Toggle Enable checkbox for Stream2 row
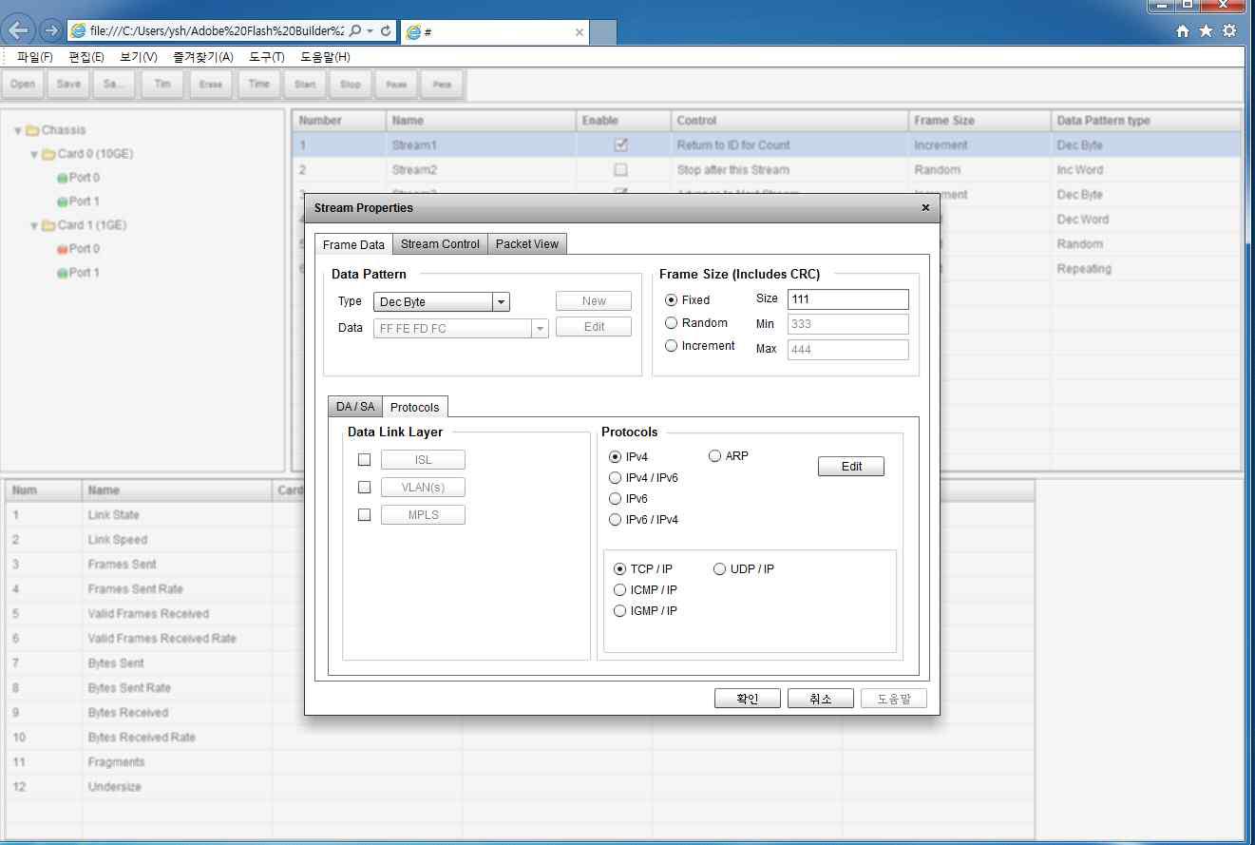Screen dimensions: 1255x845 [621, 170]
